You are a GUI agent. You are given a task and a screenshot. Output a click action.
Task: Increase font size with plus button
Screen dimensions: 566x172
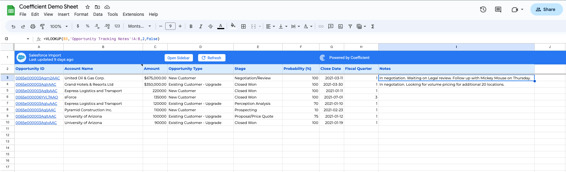(180, 26)
